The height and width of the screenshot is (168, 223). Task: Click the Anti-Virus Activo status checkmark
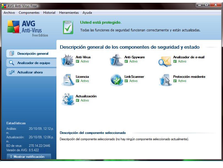(x=78, y=61)
